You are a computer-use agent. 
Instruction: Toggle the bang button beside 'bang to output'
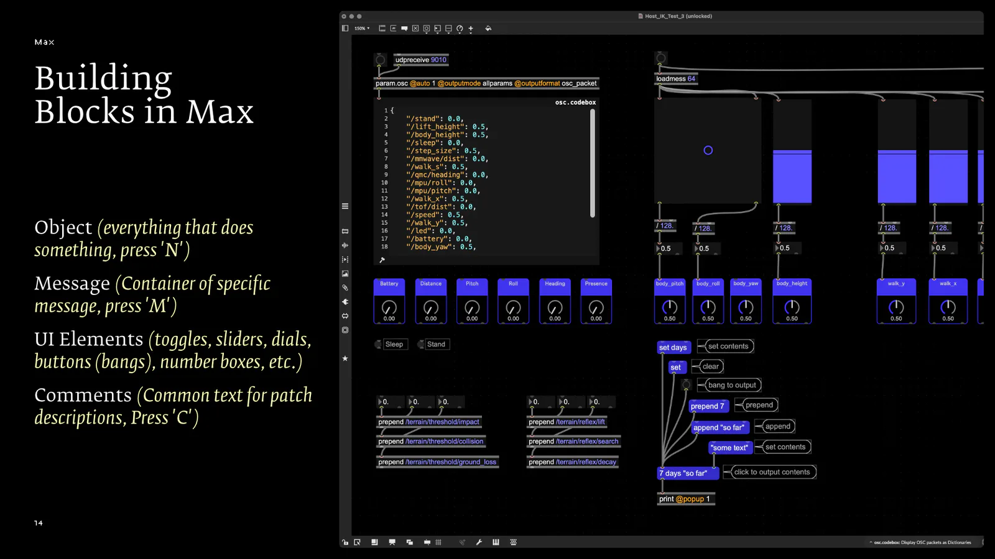tap(687, 385)
